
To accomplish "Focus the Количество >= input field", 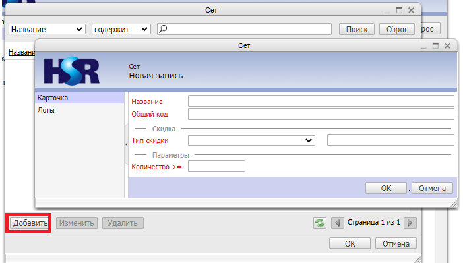I will tap(216, 166).
